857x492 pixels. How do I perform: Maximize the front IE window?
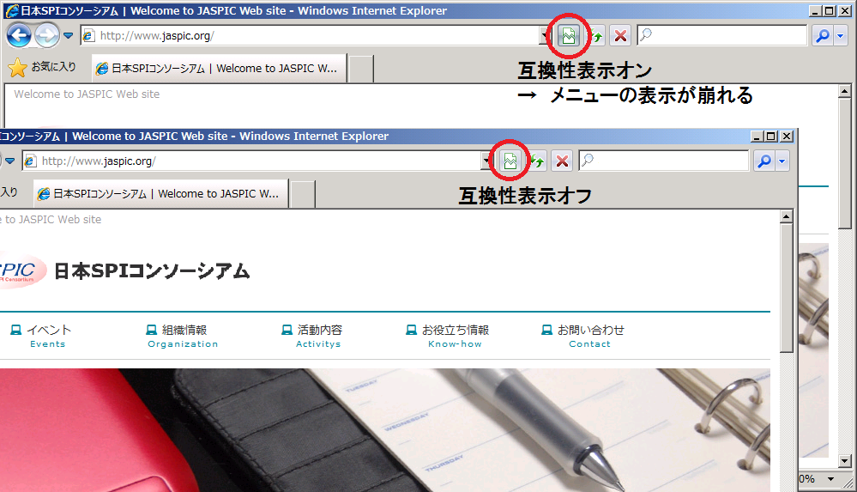coord(771,137)
